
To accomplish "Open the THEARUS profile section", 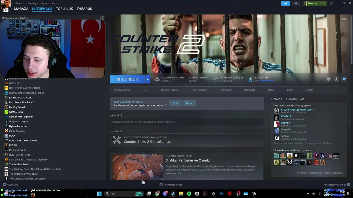I will coord(84,9).
